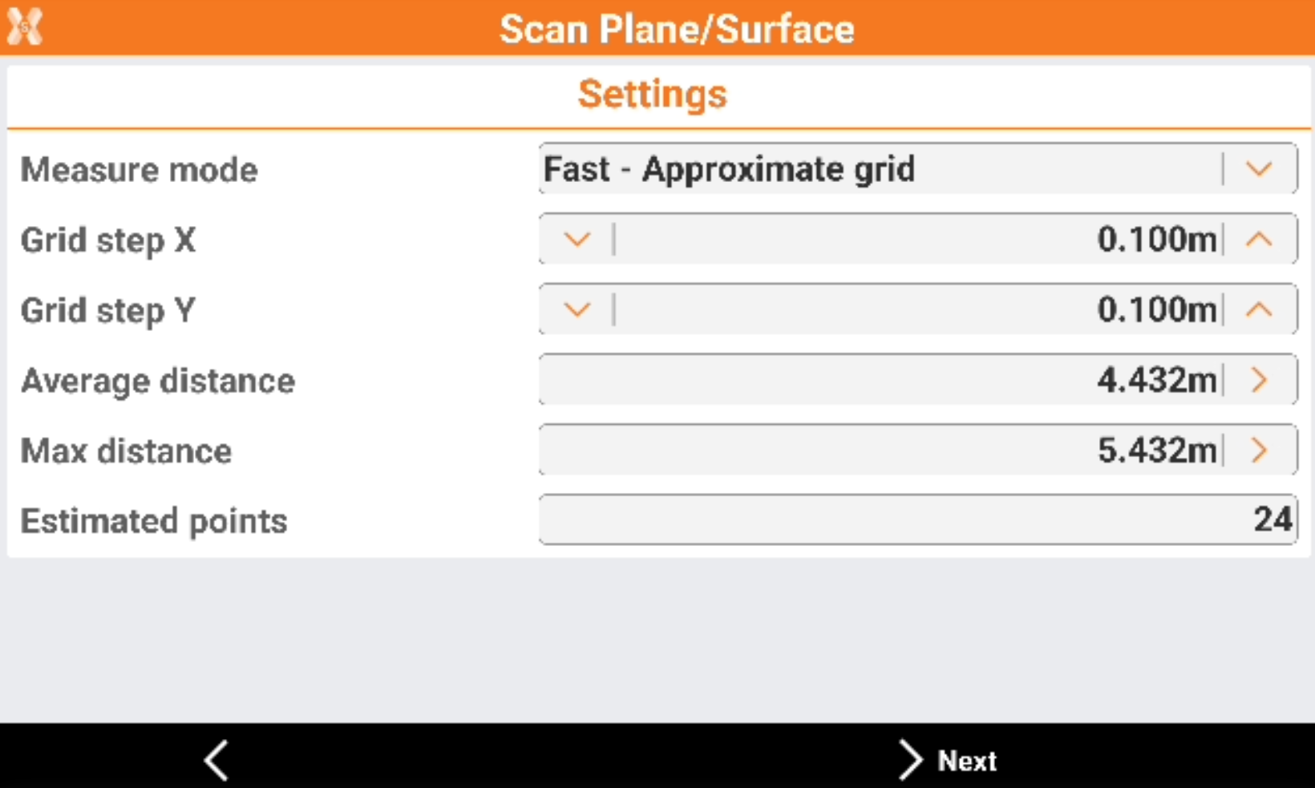
Task: Open Average distance details via the arrow icon
Action: tap(1260, 380)
